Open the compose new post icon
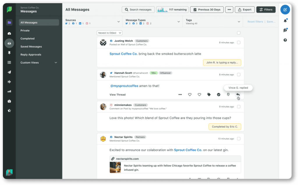This screenshot has width=298, height=185. tap(285, 9)
